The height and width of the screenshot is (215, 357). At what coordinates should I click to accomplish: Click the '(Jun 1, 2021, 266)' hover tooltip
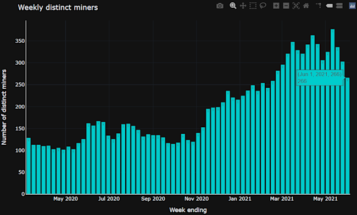coord(320,78)
